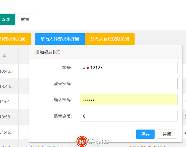Focus the 帐号 field containing abc12123

[x=128, y=67]
